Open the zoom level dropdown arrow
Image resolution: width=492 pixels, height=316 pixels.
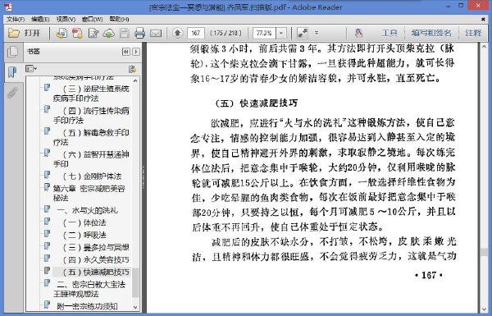tap(281, 33)
